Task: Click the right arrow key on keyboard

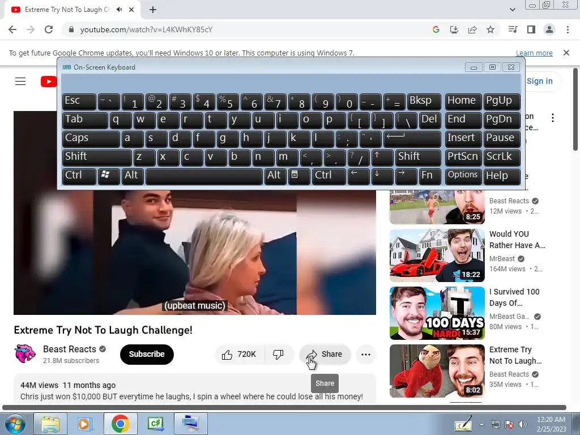Action: (406, 176)
